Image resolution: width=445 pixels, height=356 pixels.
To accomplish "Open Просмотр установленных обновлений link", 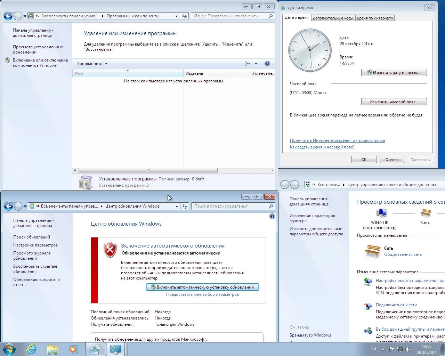I will [x=38, y=49].
